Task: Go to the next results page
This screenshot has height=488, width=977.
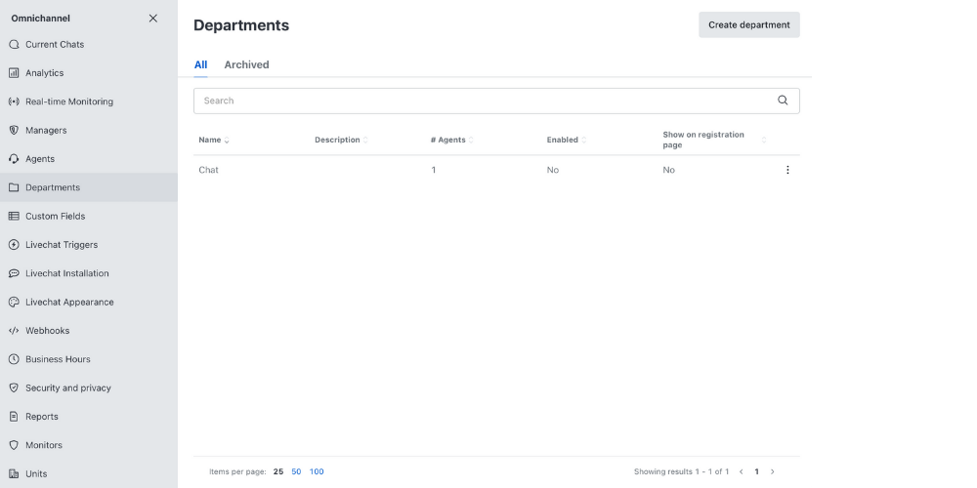Action: point(773,471)
